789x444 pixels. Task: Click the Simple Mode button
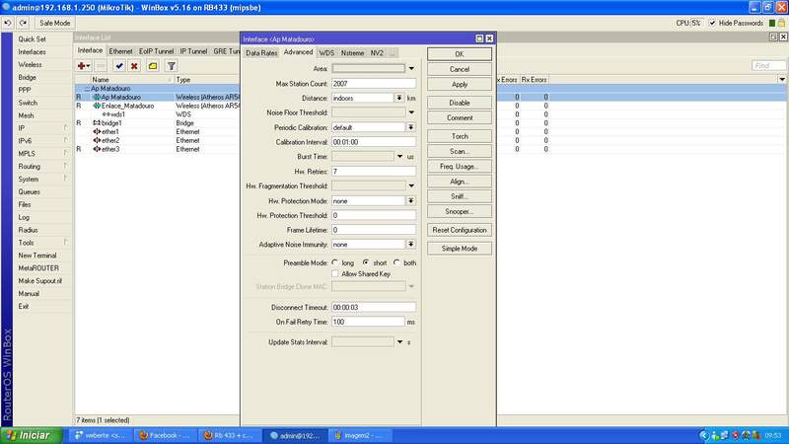click(x=460, y=249)
